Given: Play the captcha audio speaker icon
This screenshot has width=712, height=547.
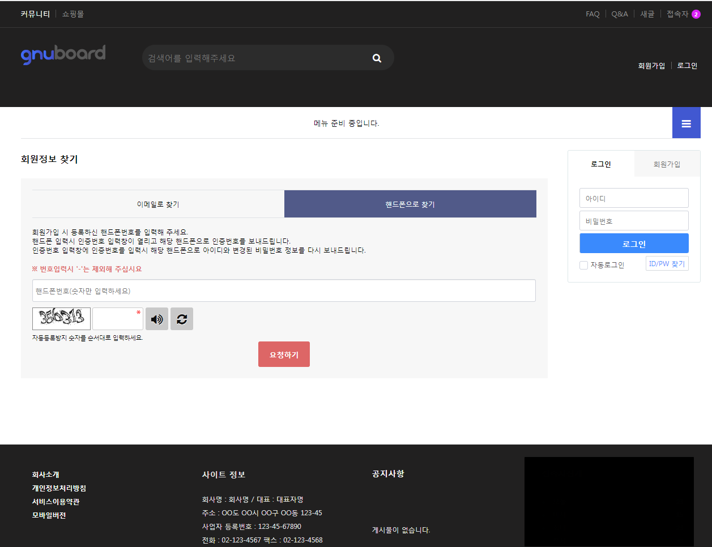Looking at the screenshot, I should click(157, 319).
